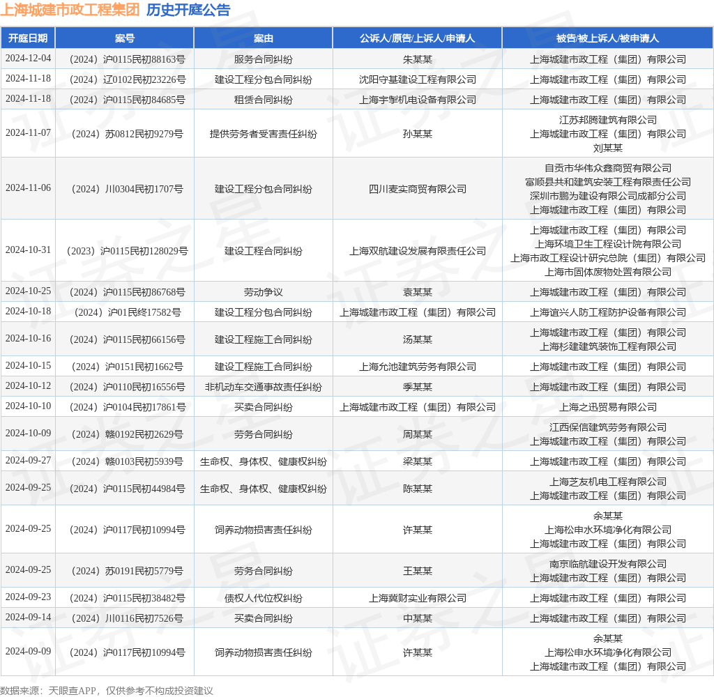This screenshot has width=714, height=697.
Task: Select date cell 2024-10-25
Action: coord(28,291)
